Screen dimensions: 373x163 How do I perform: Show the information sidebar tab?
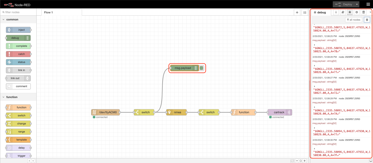coord(336,12)
